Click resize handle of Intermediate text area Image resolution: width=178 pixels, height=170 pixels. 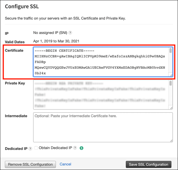(x=171, y=140)
